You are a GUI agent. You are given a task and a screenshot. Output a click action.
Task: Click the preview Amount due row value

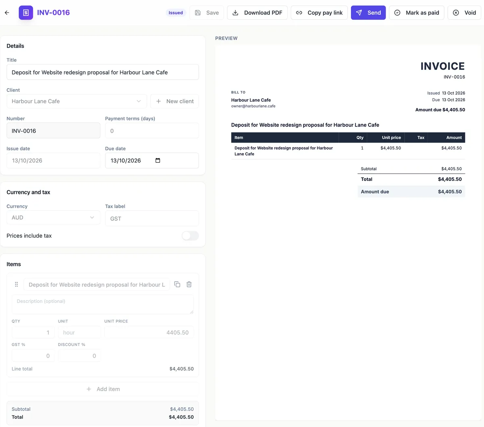coord(450,192)
